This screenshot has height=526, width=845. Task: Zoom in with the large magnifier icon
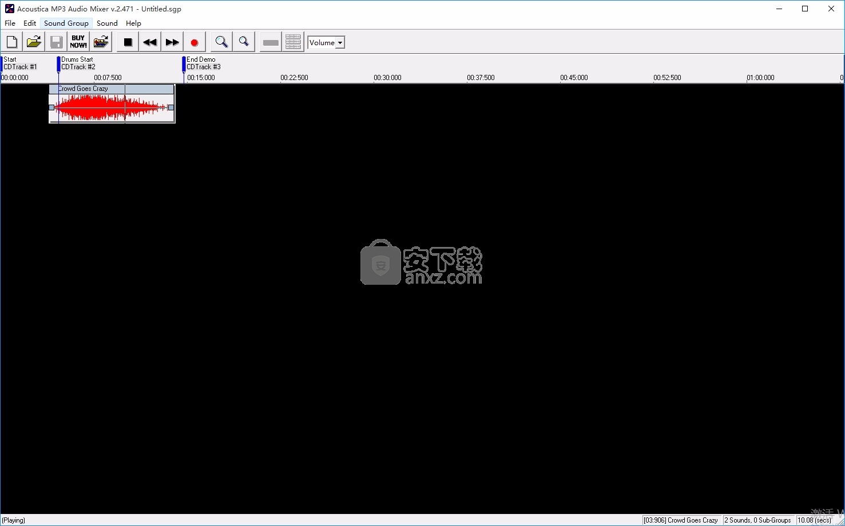click(x=221, y=42)
